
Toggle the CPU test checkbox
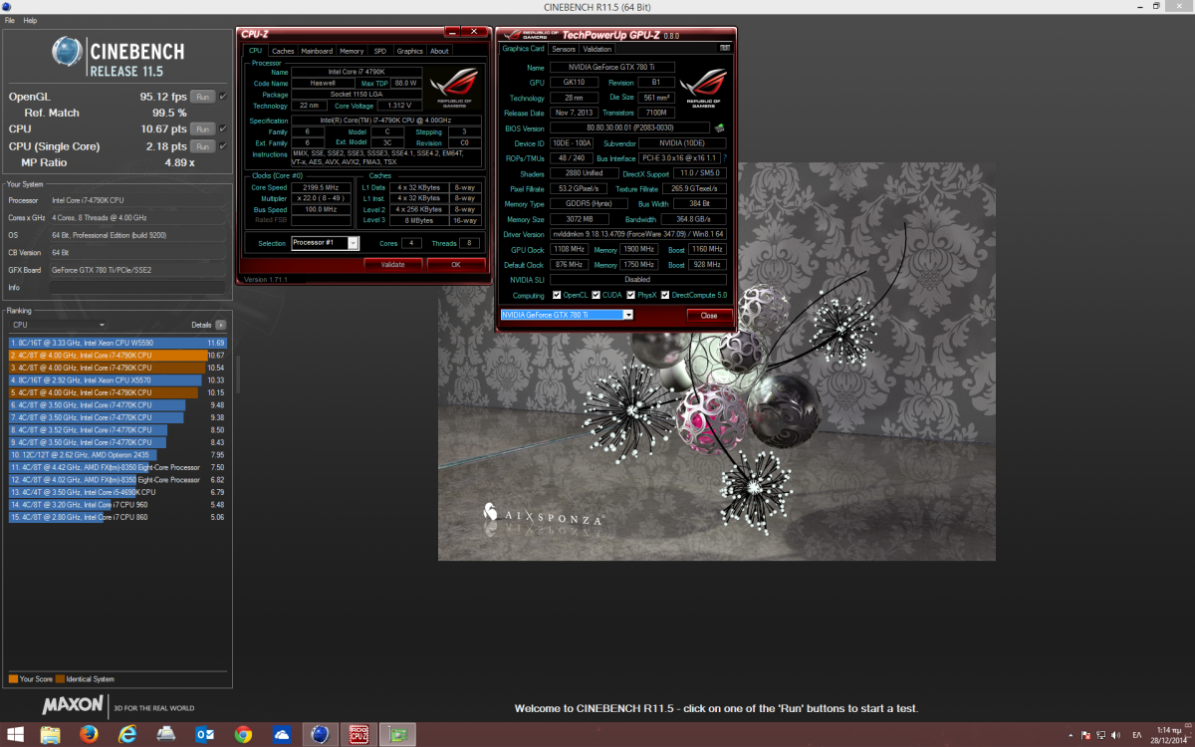223,128
